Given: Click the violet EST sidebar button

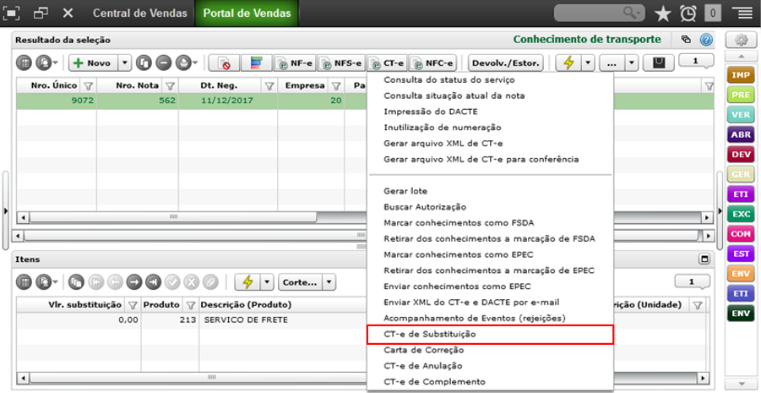Looking at the screenshot, I should click(x=741, y=254).
